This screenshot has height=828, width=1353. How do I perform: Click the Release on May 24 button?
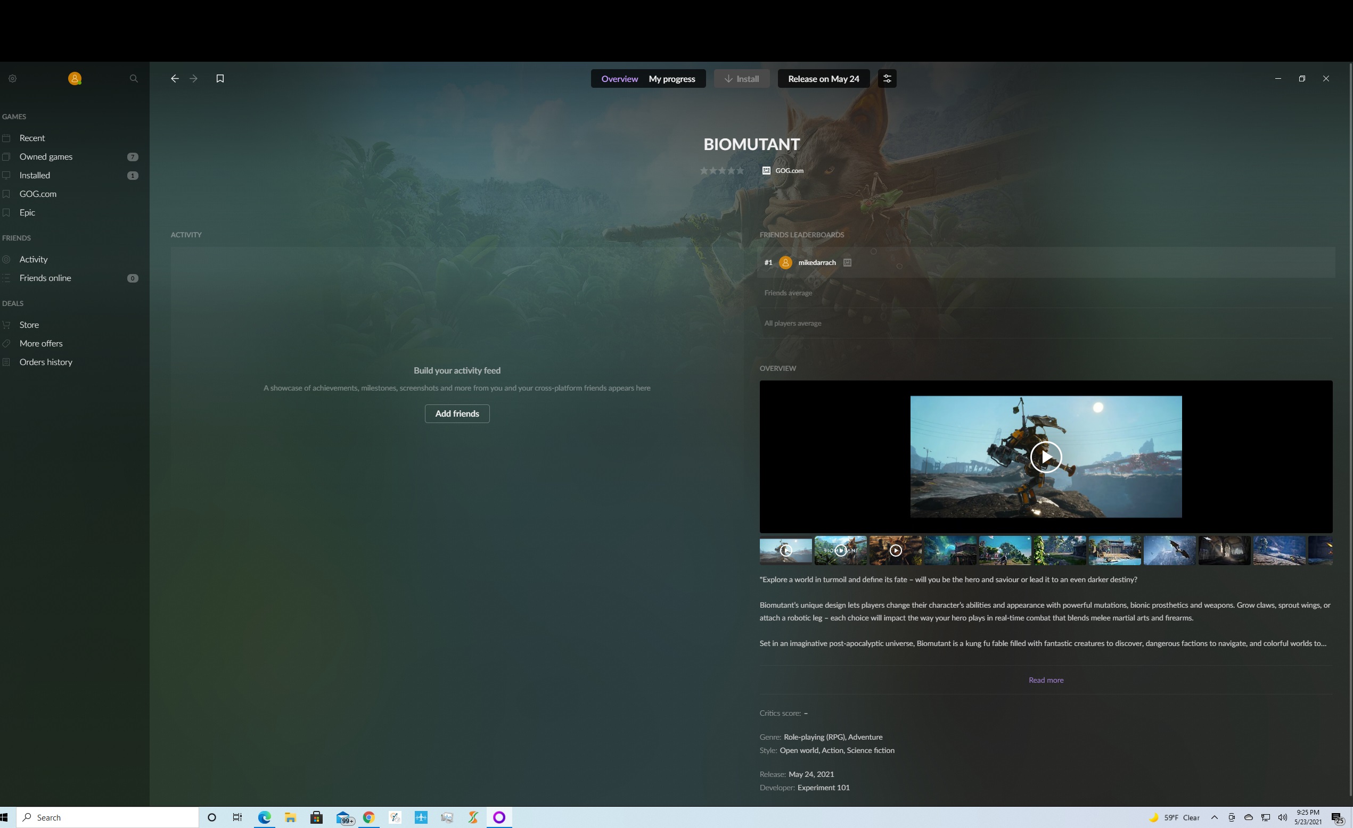click(x=823, y=79)
